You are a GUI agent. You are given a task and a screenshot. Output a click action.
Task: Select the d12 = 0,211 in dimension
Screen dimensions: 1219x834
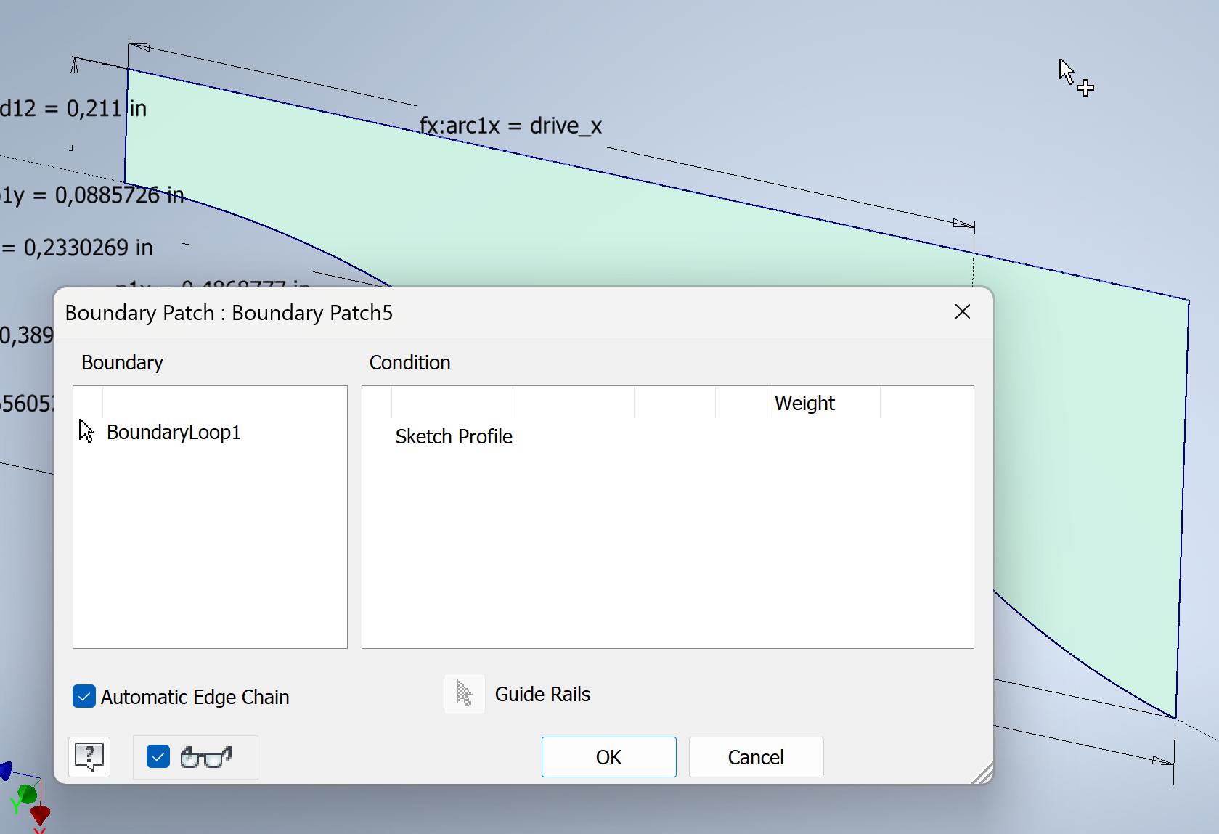[73, 108]
